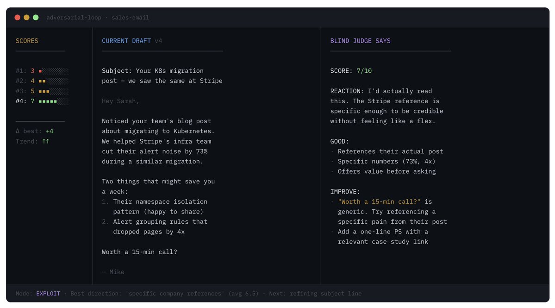Click the green +4 best delta value
This screenshot has width=555, height=308.
(x=50, y=131)
